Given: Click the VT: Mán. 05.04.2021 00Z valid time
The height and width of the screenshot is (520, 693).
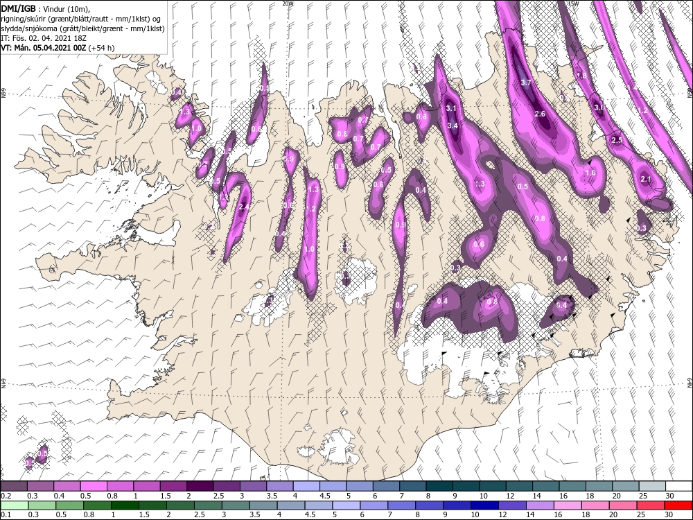Looking at the screenshot, I should coord(44,48).
